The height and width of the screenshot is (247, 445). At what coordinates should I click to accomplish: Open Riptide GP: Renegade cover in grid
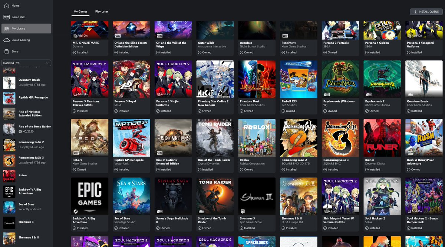(132, 138)
